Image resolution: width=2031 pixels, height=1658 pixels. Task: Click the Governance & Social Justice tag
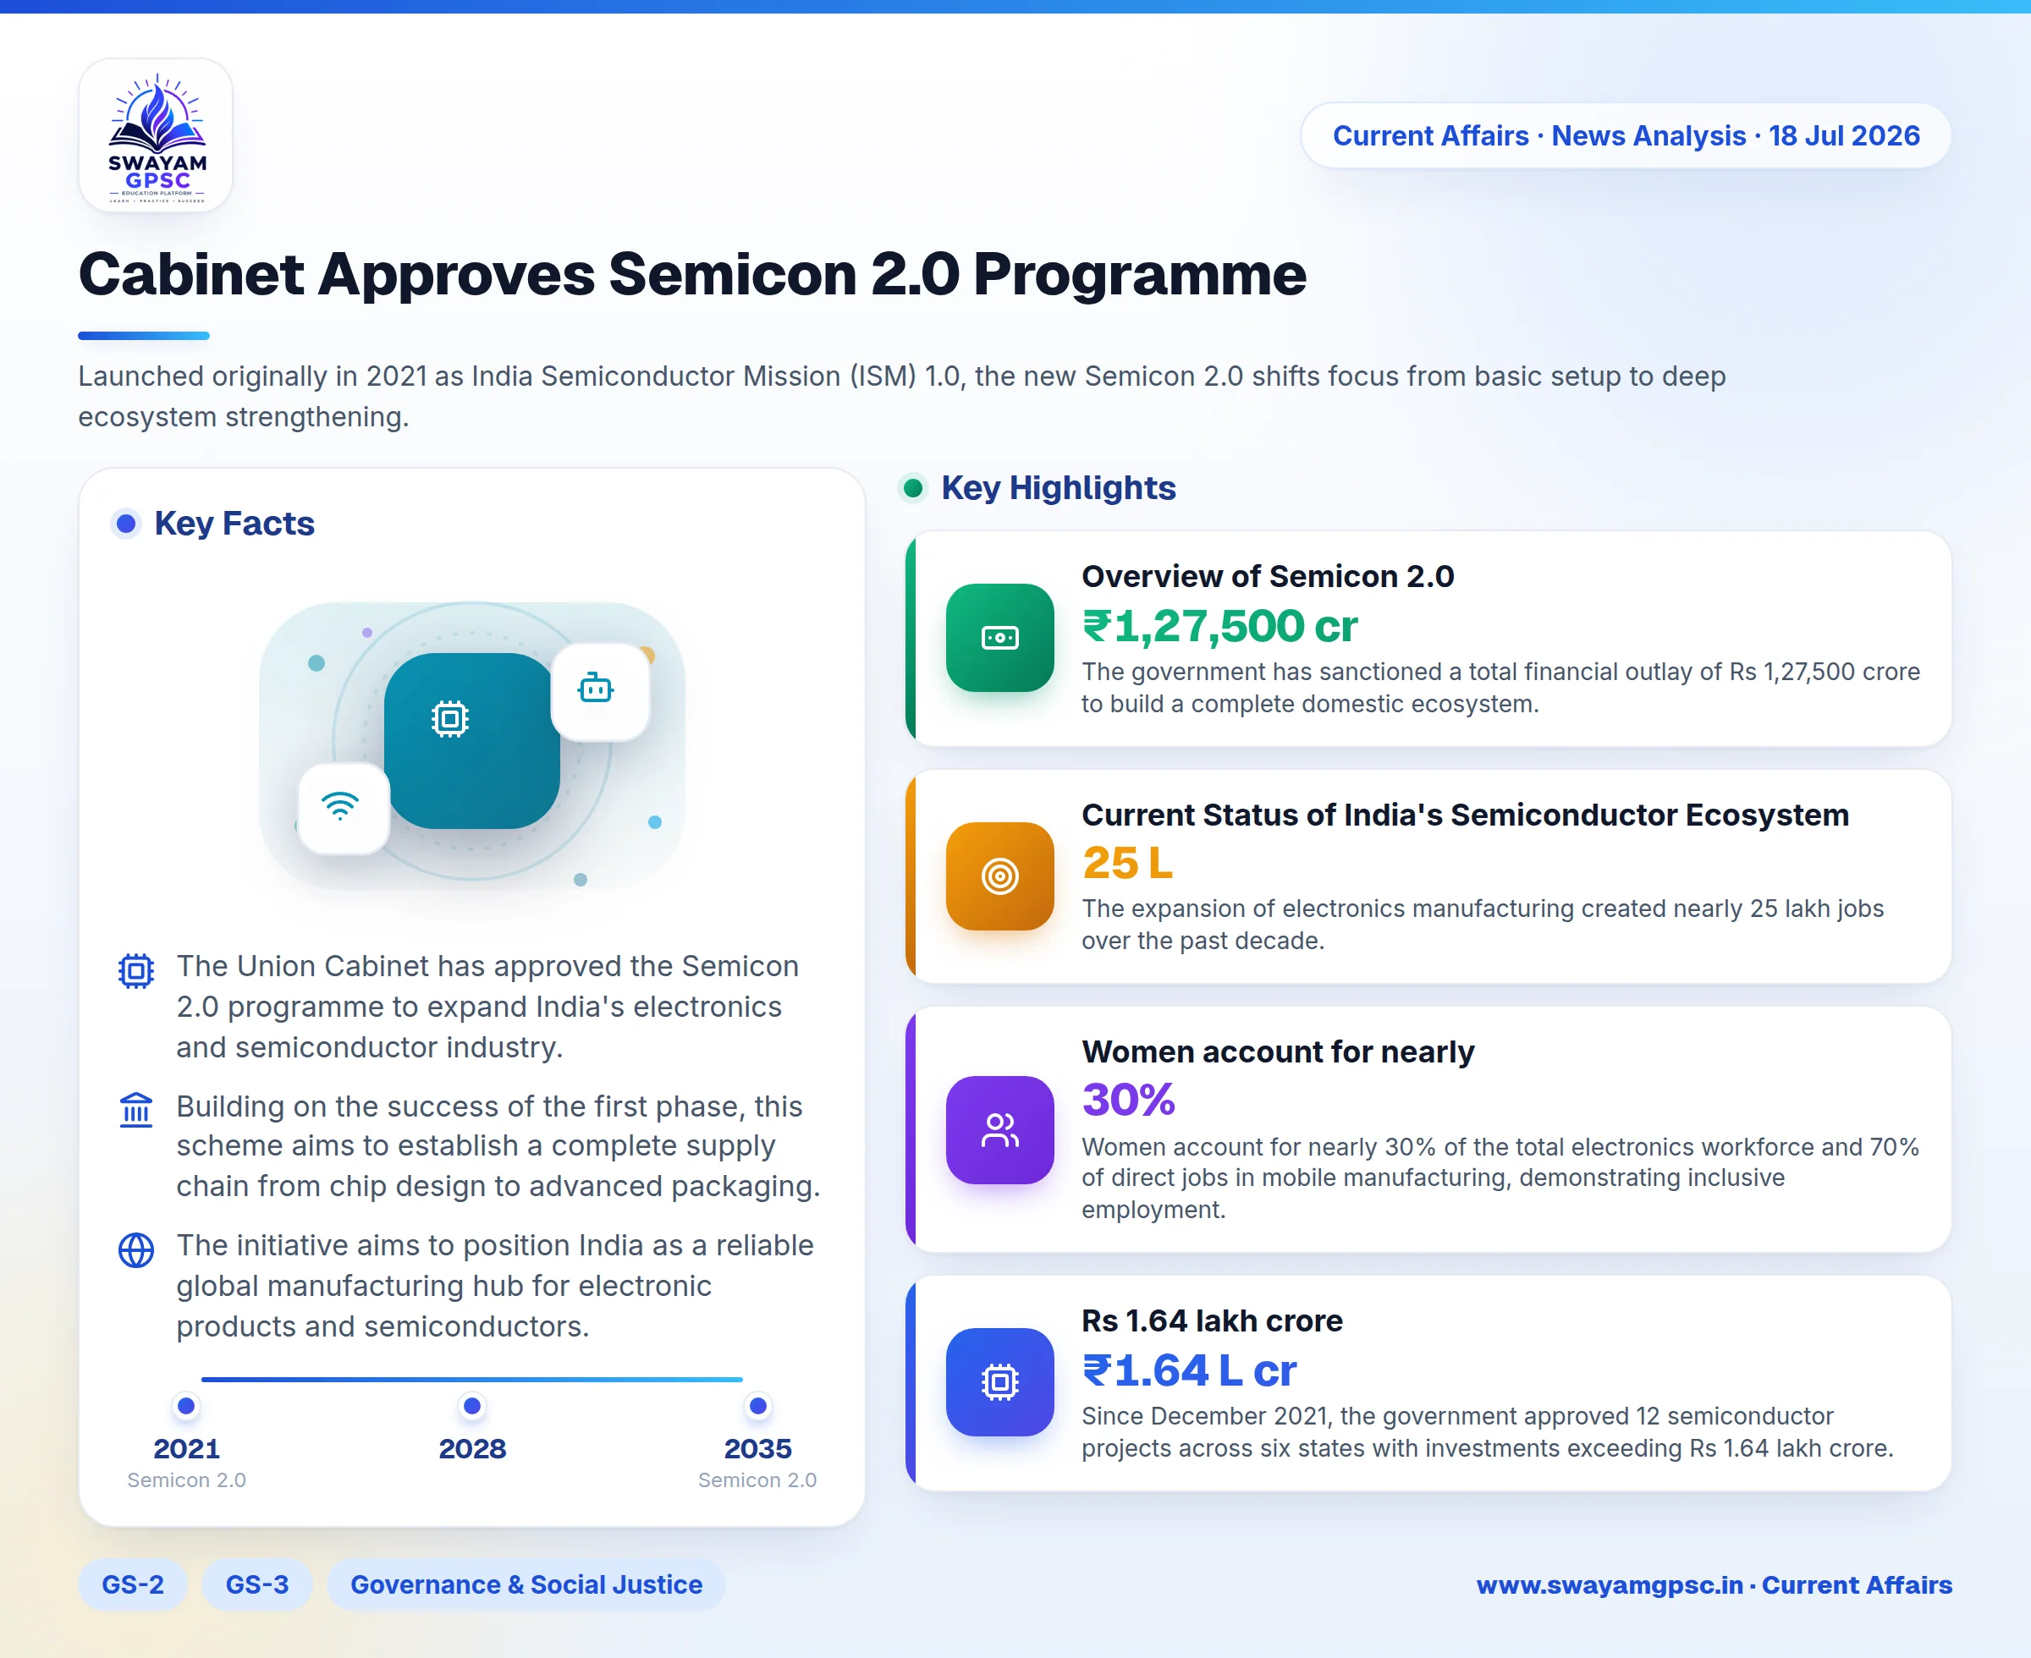[x=526, y=1584]
